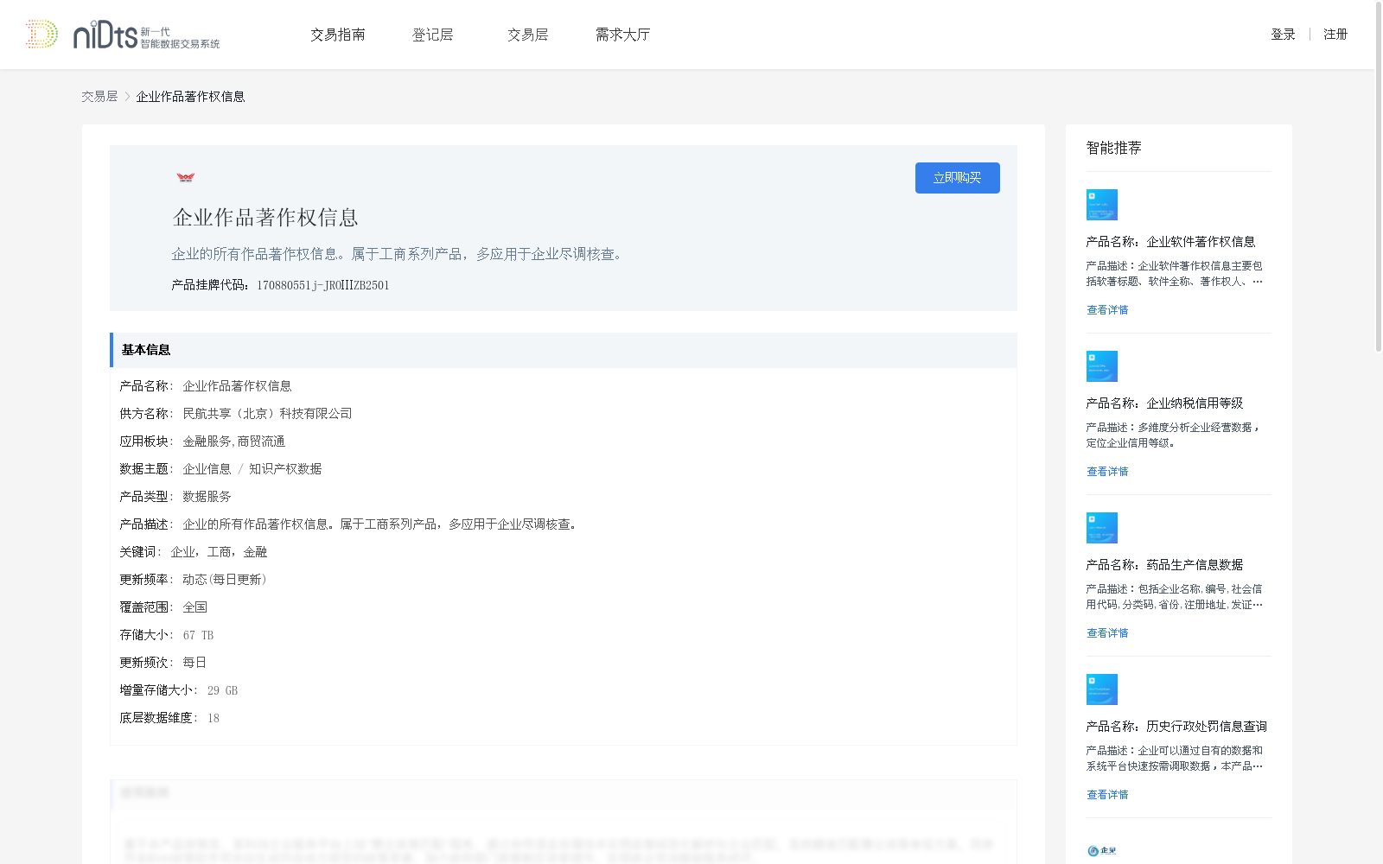Open thumbnail of 药品生产信息数据 recommendation
Image resolution: width=1383 pixels, height=864 pixels.
point(1102,528)
